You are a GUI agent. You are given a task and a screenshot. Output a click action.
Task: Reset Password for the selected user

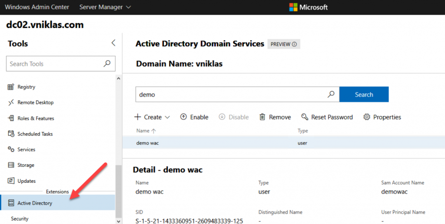[327, 117]
